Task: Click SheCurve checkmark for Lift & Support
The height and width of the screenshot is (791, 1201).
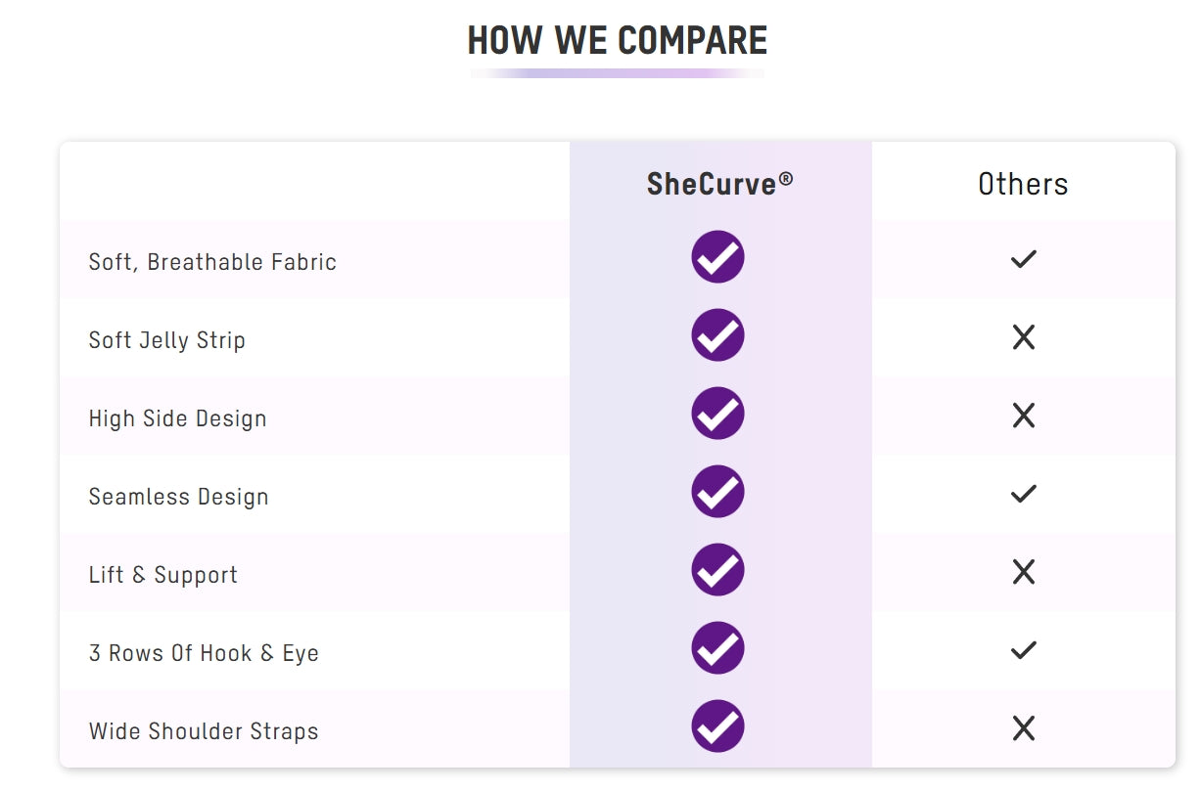Action: 717,570
